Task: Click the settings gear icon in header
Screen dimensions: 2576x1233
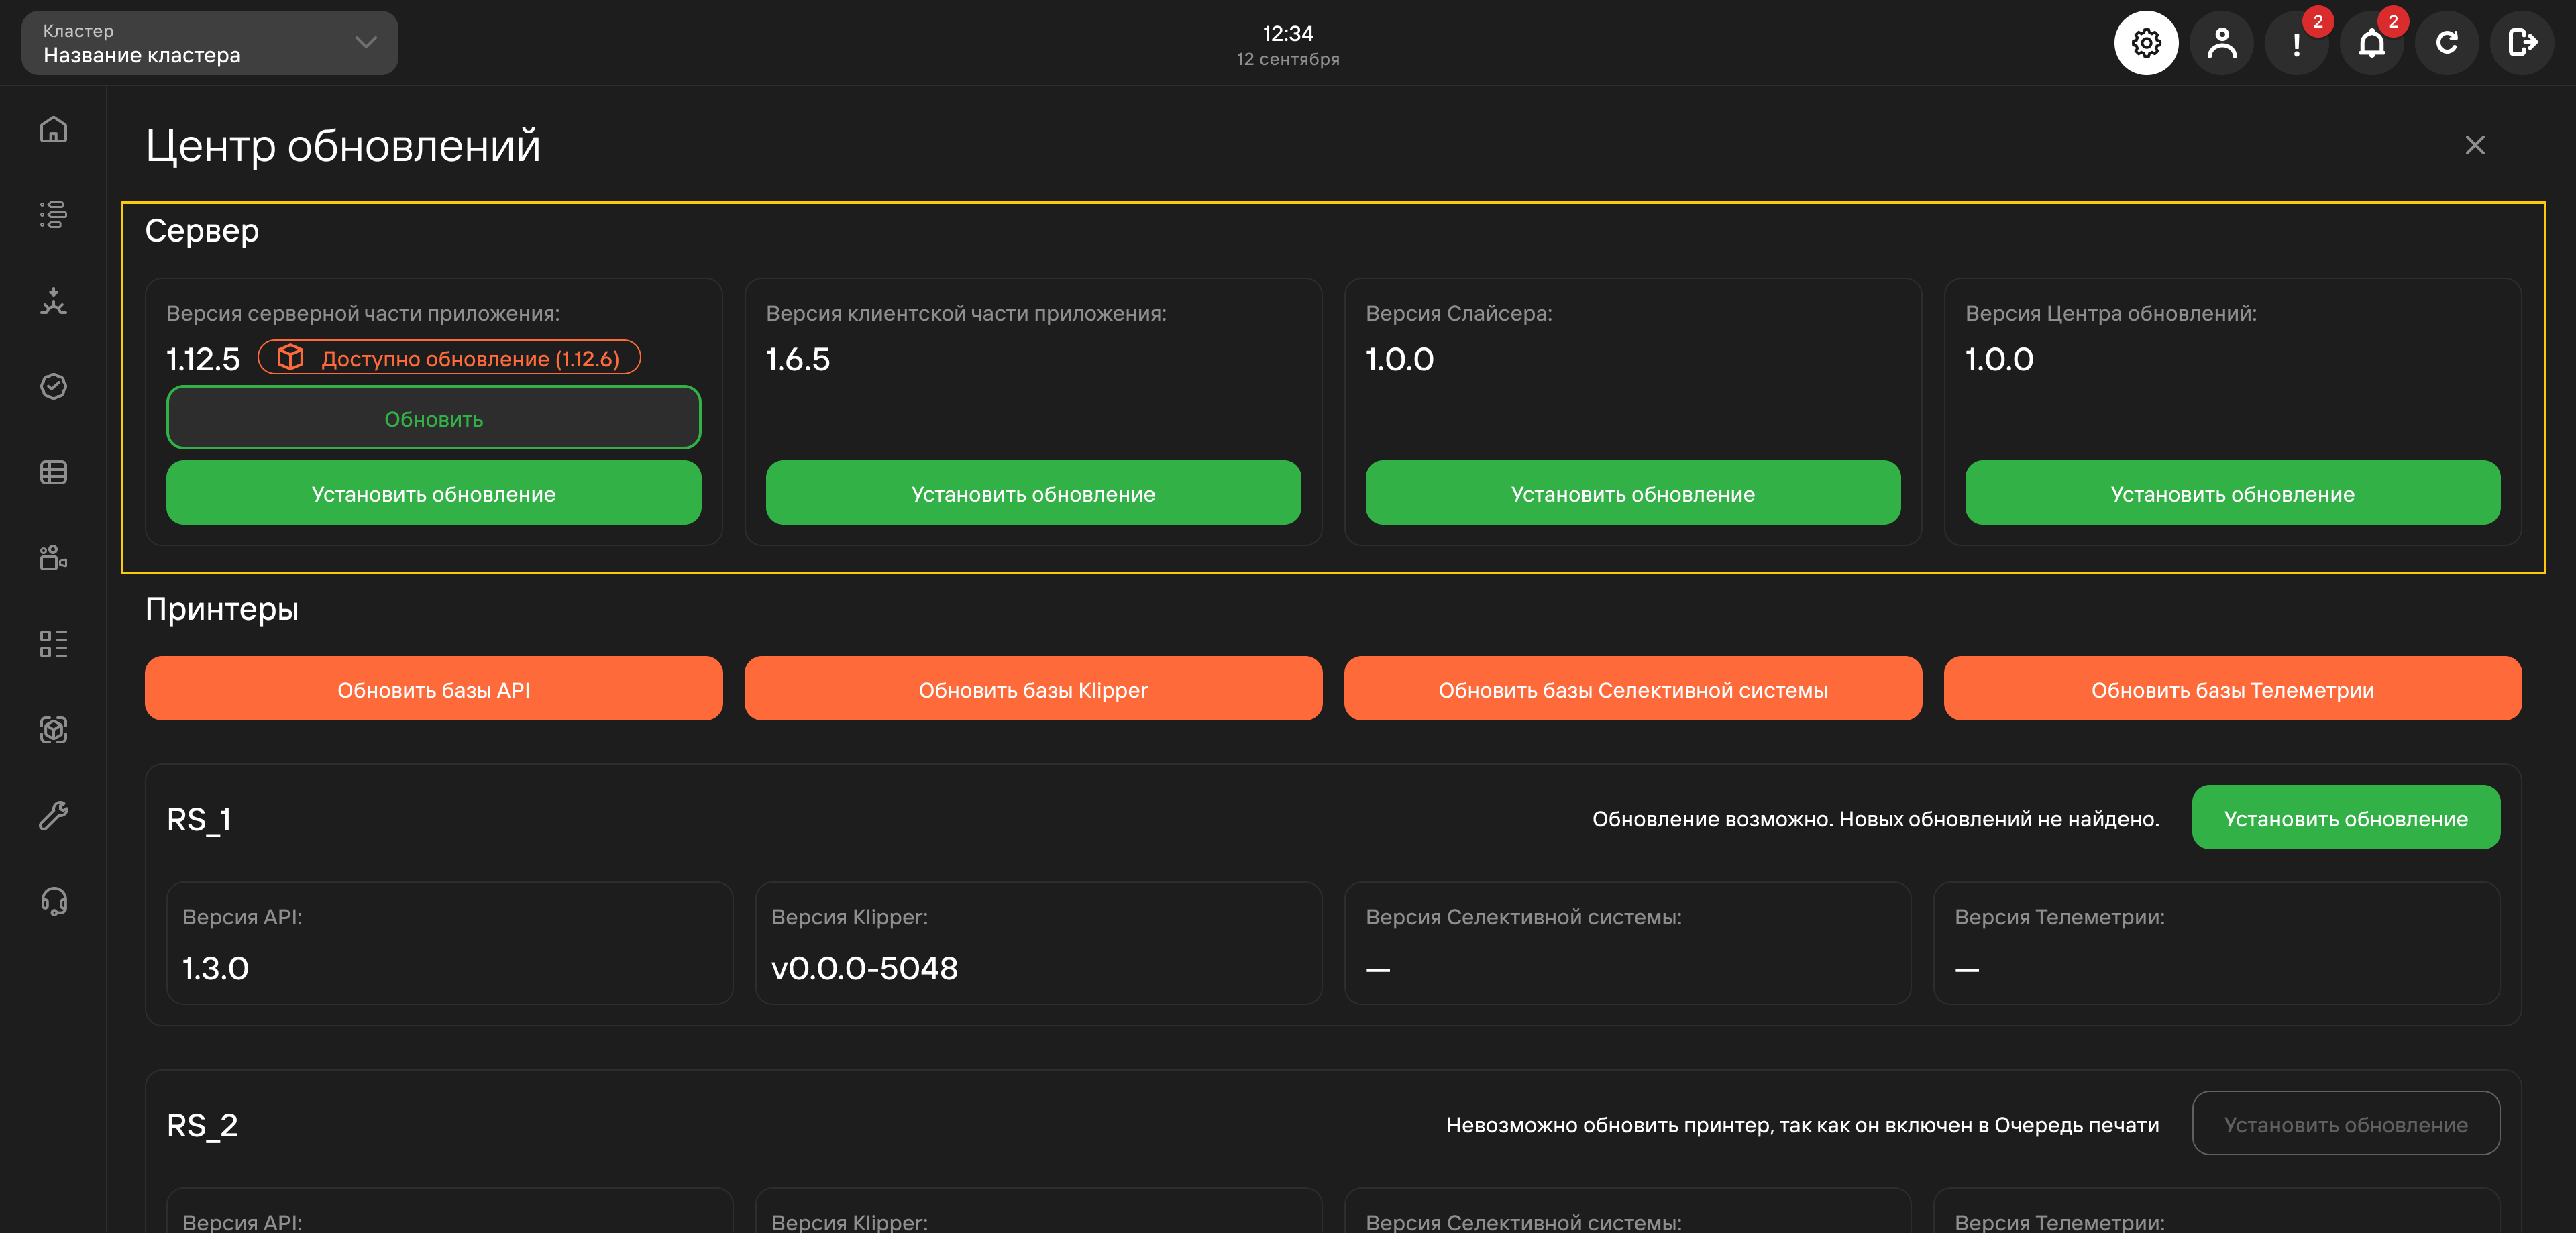Action: 2146,43
